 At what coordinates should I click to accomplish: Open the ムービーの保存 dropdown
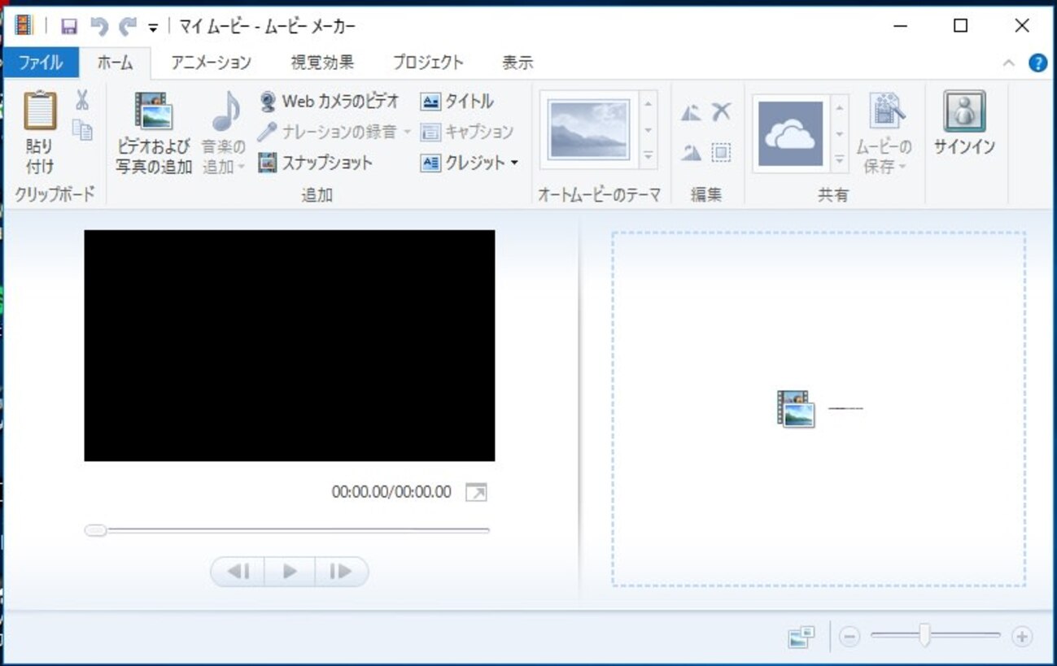click(883, 134)
